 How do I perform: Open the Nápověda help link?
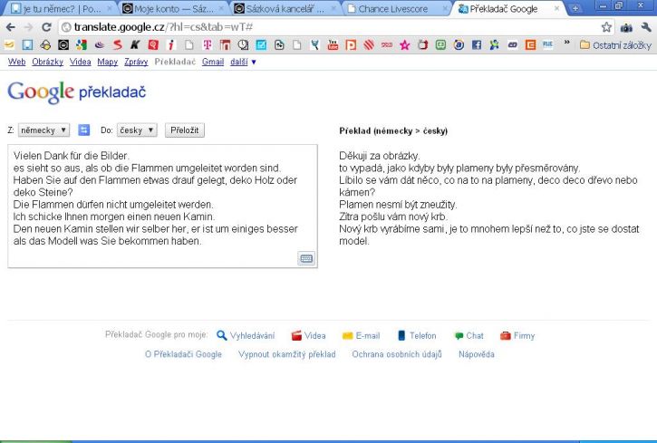[x=477, y=354]
